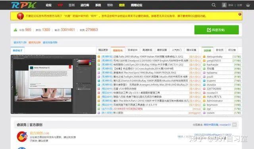Open The Witch Part 1 2018 post

click(151, 101)
